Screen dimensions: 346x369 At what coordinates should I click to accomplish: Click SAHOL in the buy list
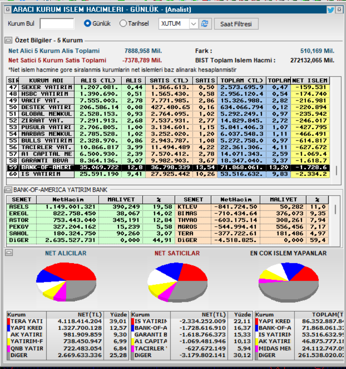pos(19,234)
